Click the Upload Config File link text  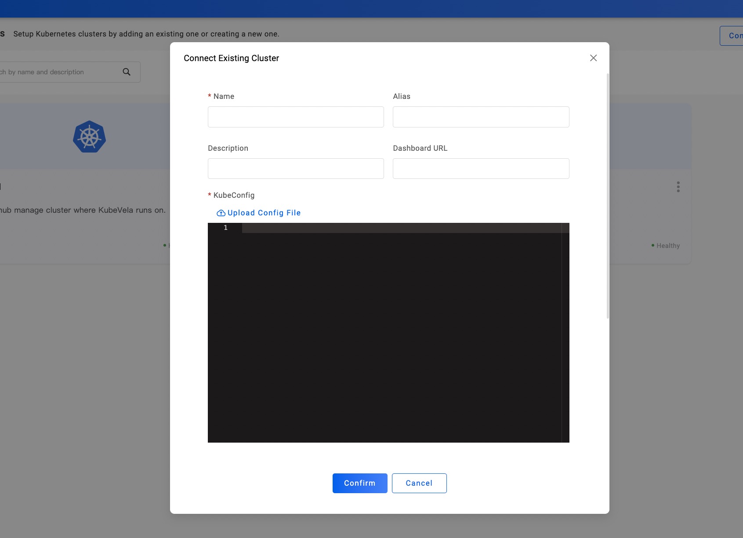point(264,213)
